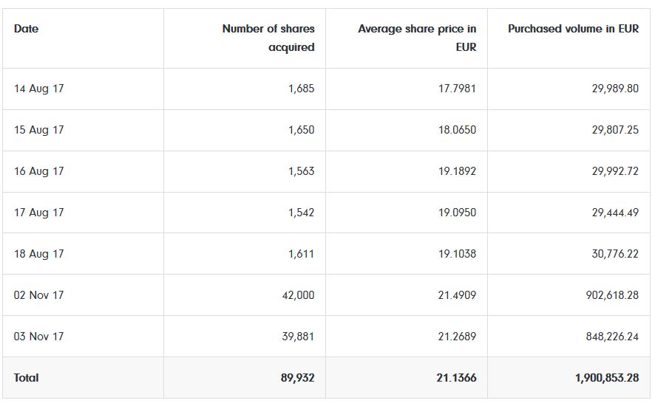Click the total shares value 89,932
Image resolution: width=655 pixels, height=403 pixels.
297,378
